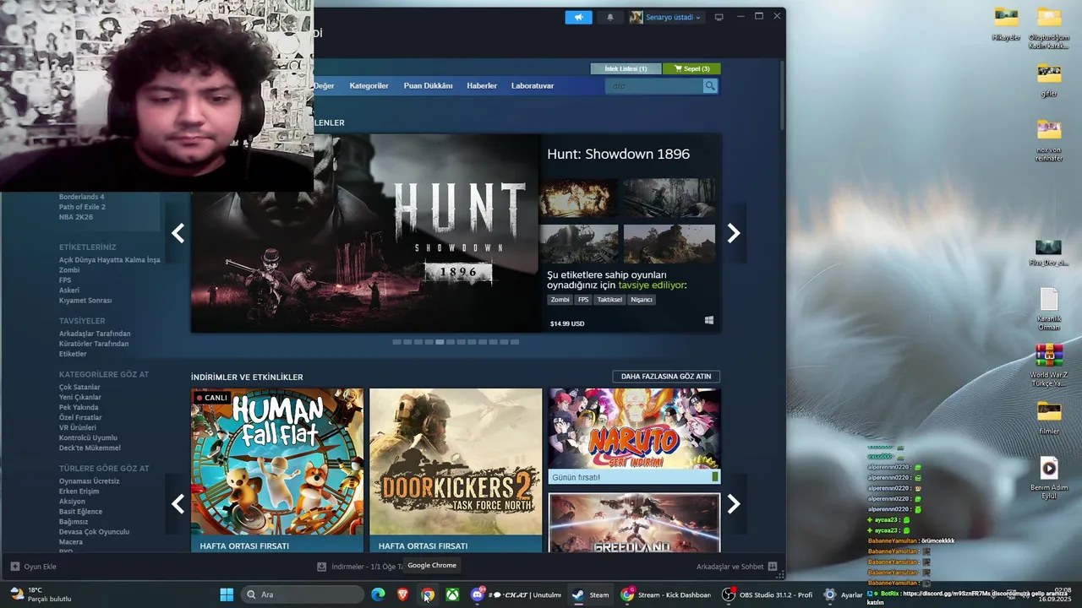The height and width of the screenshot is (608, 1082).
Task: Open the Kategoriler store menu
Action: (x=369, y=86)
